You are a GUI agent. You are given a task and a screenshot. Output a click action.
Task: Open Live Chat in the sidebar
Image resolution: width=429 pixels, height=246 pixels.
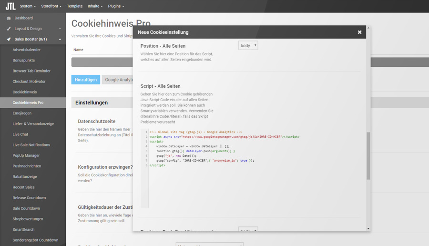point(20,134)
